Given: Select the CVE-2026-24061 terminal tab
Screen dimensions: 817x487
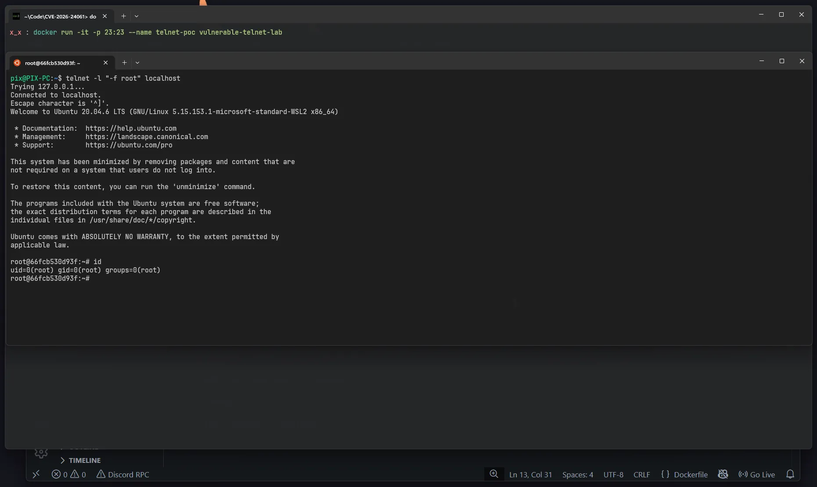Looking at the screenshot, I should [59, 16].
